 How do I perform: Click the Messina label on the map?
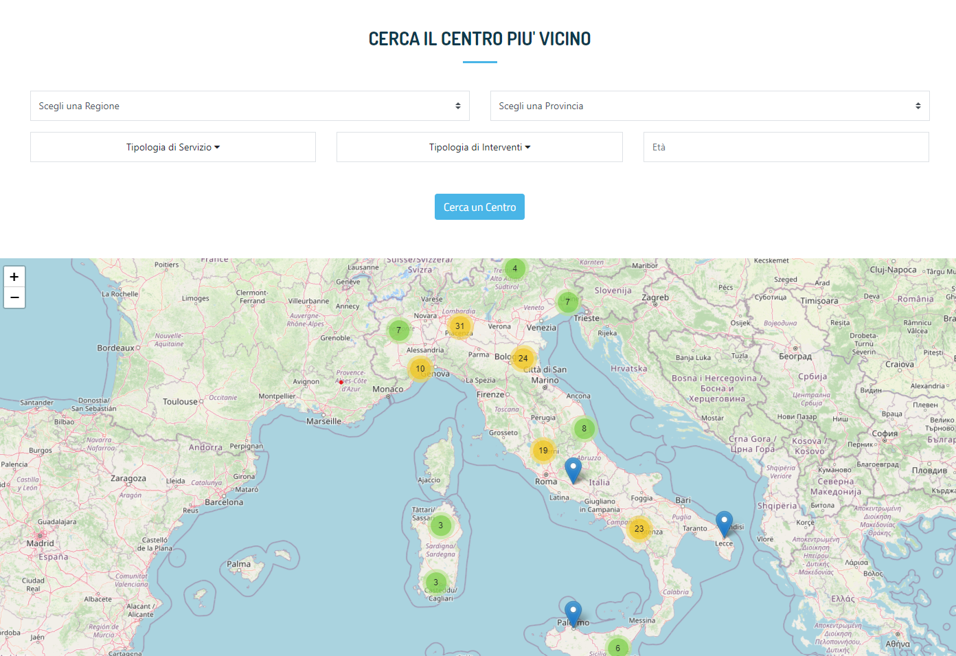(642, 620)
